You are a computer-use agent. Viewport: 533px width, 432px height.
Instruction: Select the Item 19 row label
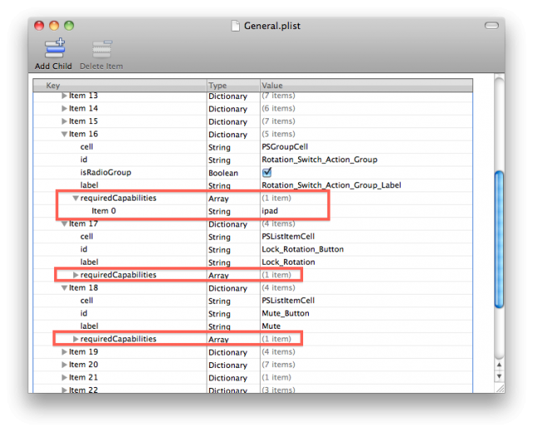[x=83, y=352]
